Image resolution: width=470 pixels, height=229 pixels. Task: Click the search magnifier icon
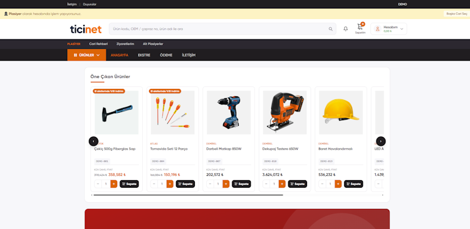click(331, 29)
